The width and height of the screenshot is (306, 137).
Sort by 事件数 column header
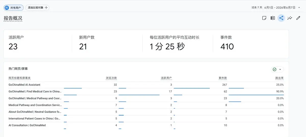pos(223,78)
